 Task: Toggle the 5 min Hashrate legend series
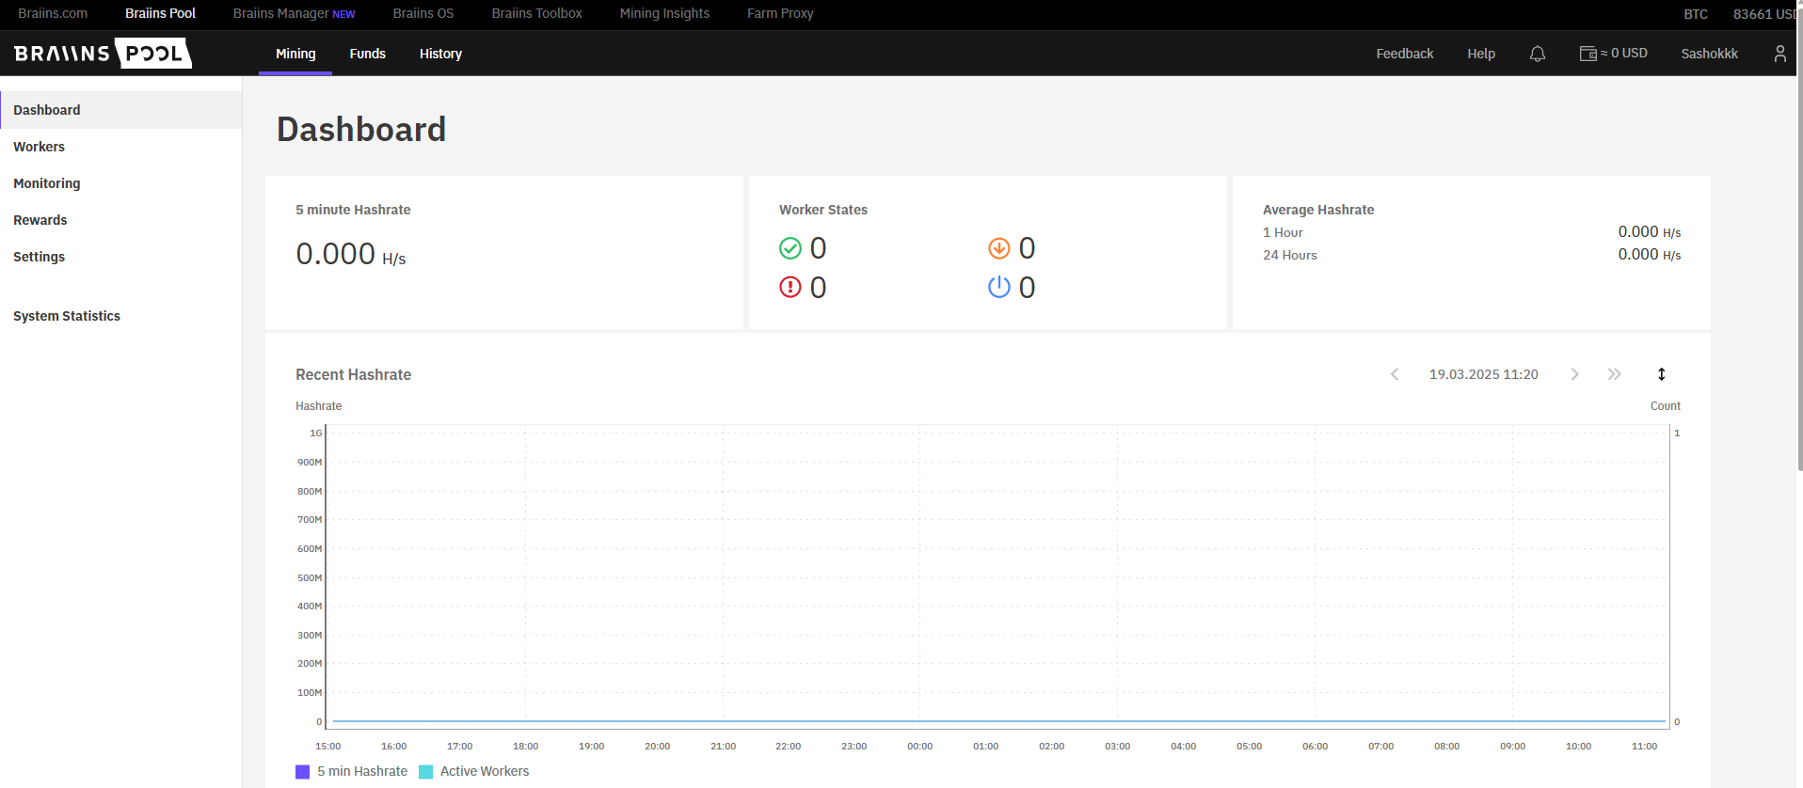[361, 771]
